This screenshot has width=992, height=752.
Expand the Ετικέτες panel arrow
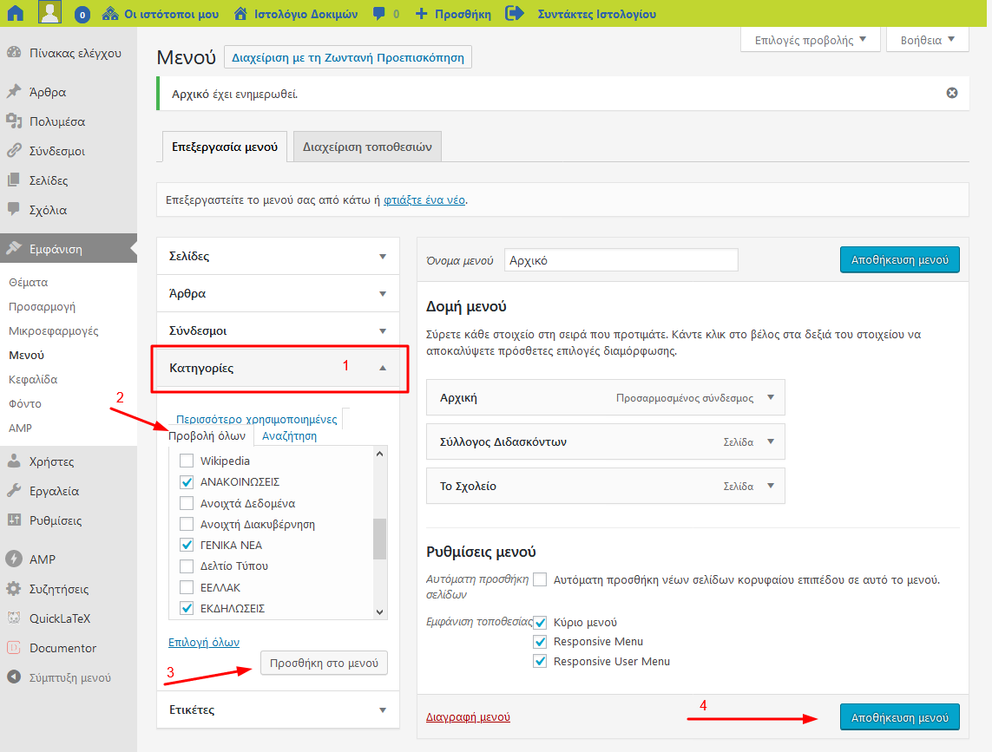click(x=383, y=710)
